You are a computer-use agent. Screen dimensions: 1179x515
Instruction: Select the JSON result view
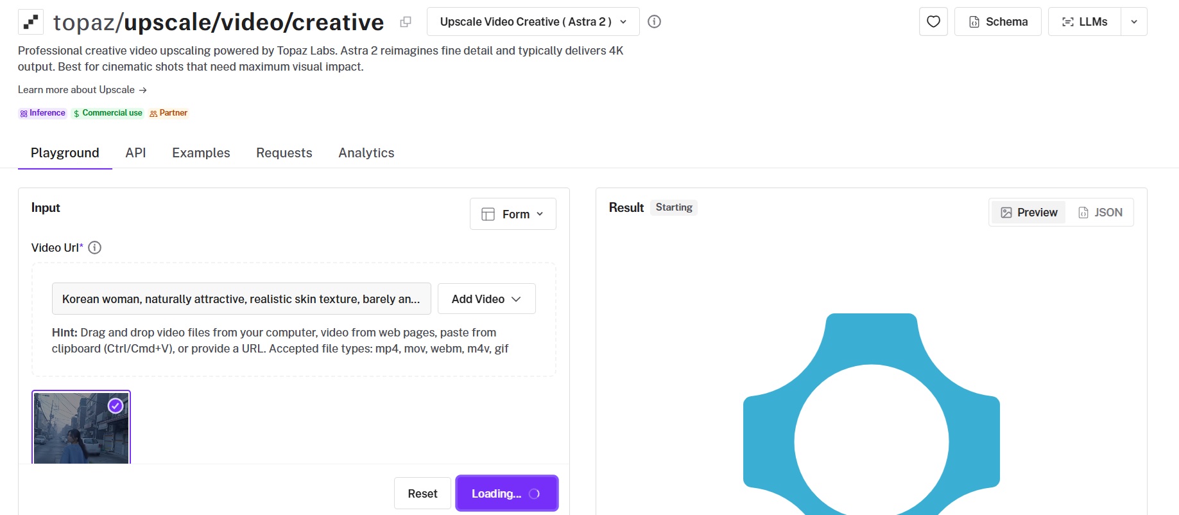(1100, 213)
